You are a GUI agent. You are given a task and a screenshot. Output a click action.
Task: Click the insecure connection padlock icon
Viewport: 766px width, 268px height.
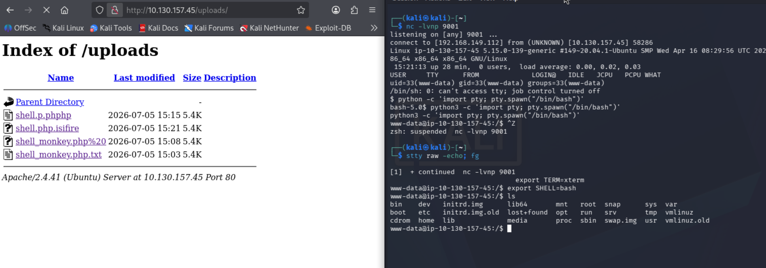coord(115,10)
